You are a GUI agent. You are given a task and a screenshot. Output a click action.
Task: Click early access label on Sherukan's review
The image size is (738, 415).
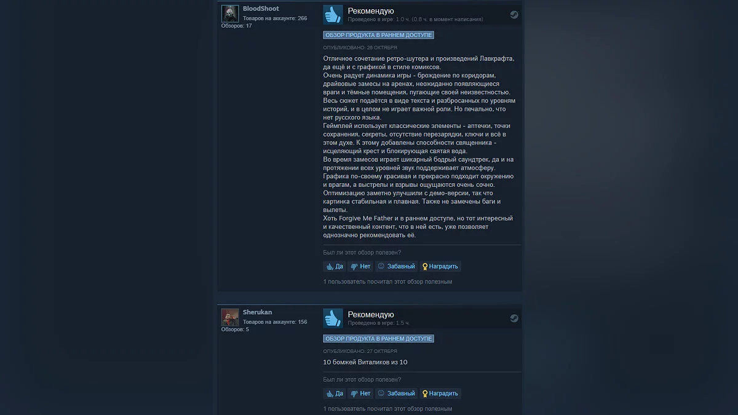point(379,339)
